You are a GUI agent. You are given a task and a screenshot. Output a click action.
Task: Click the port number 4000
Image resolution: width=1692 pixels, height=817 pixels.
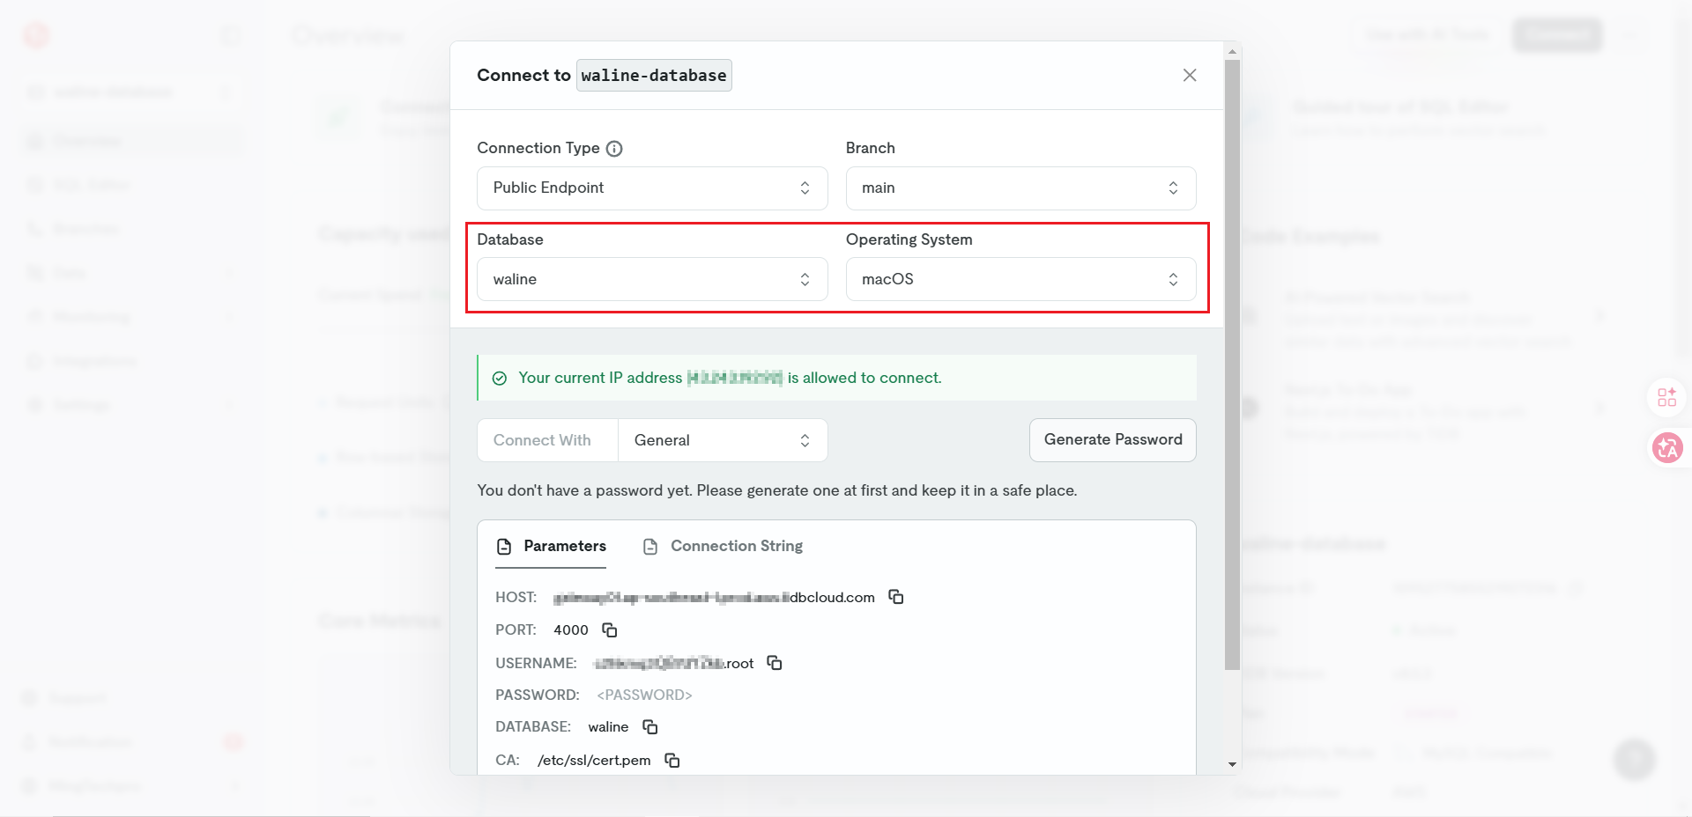click(571, 629)
